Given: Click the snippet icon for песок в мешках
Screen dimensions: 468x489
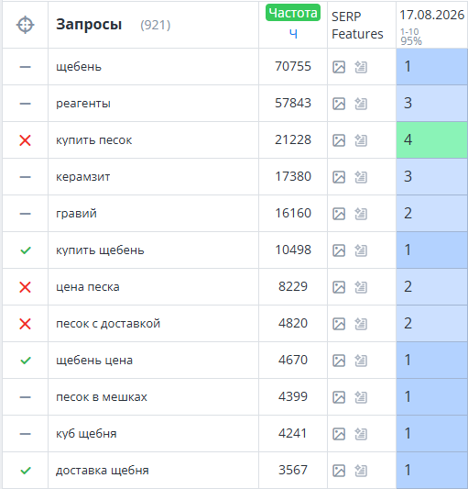Looking at the screenshot, I should pyautogui.click(x=361, y=397).
